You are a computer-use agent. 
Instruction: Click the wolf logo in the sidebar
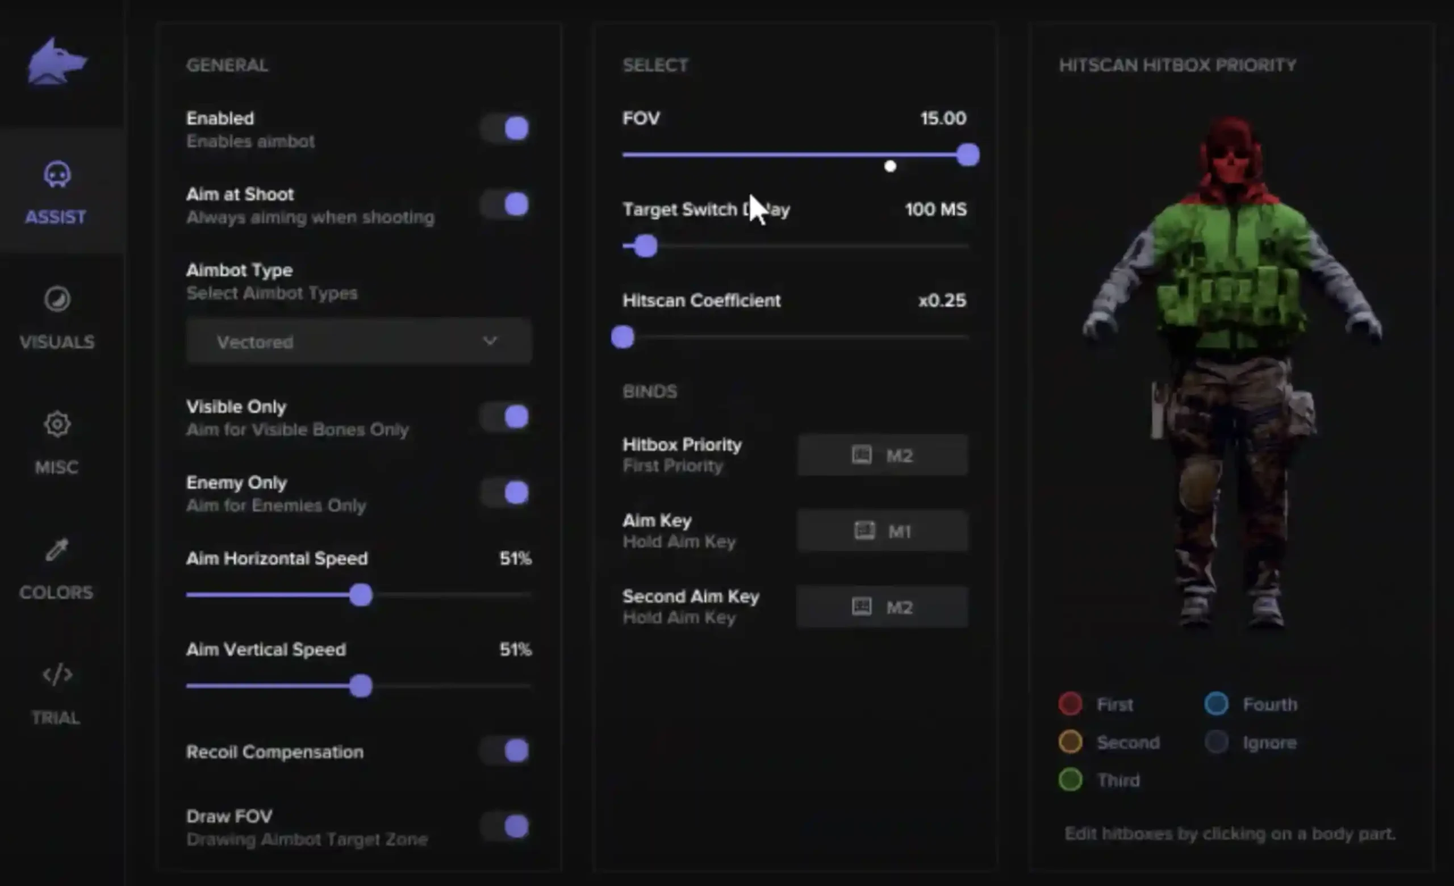[57, 61]
